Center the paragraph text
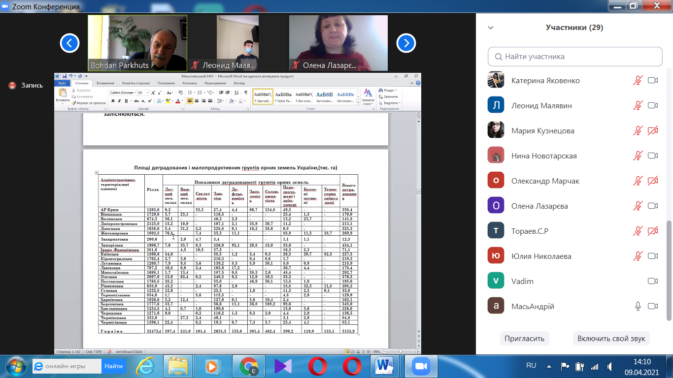This screenshot has width=673, height=378. pyautogui.click(x=197, y=101)
